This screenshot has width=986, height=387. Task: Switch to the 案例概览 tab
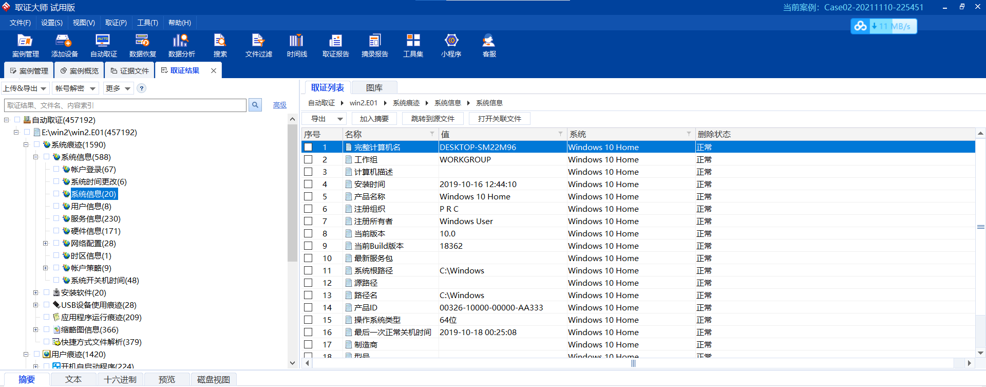79,71
